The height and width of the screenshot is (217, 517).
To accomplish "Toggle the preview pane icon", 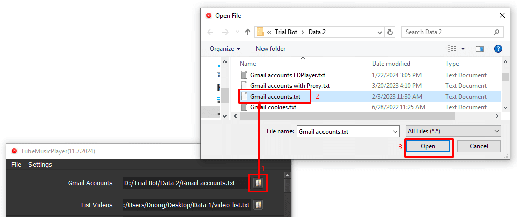I will click(480, 49).
